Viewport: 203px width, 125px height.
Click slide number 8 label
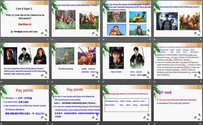[201, 81]
